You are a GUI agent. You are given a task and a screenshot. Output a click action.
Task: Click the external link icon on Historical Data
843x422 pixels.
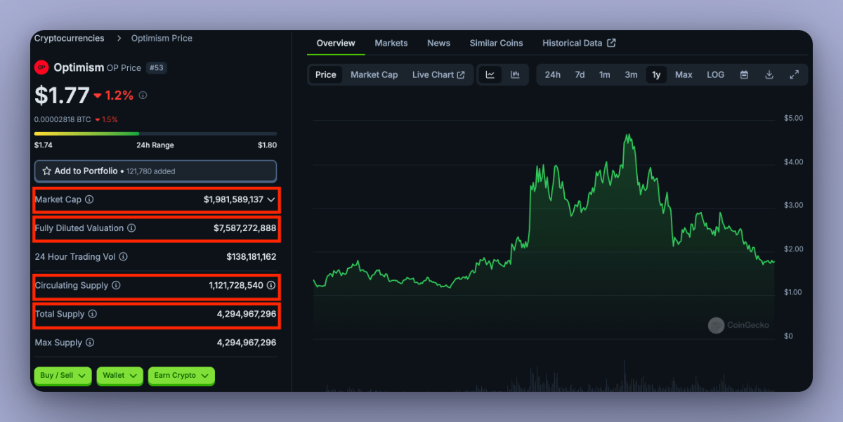click(x=611, y=43)
